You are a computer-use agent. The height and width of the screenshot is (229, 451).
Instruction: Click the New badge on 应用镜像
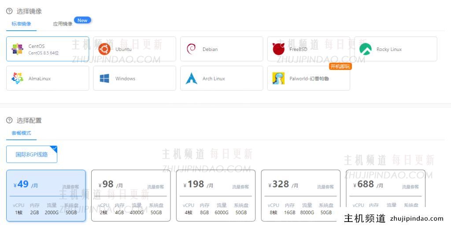coord(82,20)
